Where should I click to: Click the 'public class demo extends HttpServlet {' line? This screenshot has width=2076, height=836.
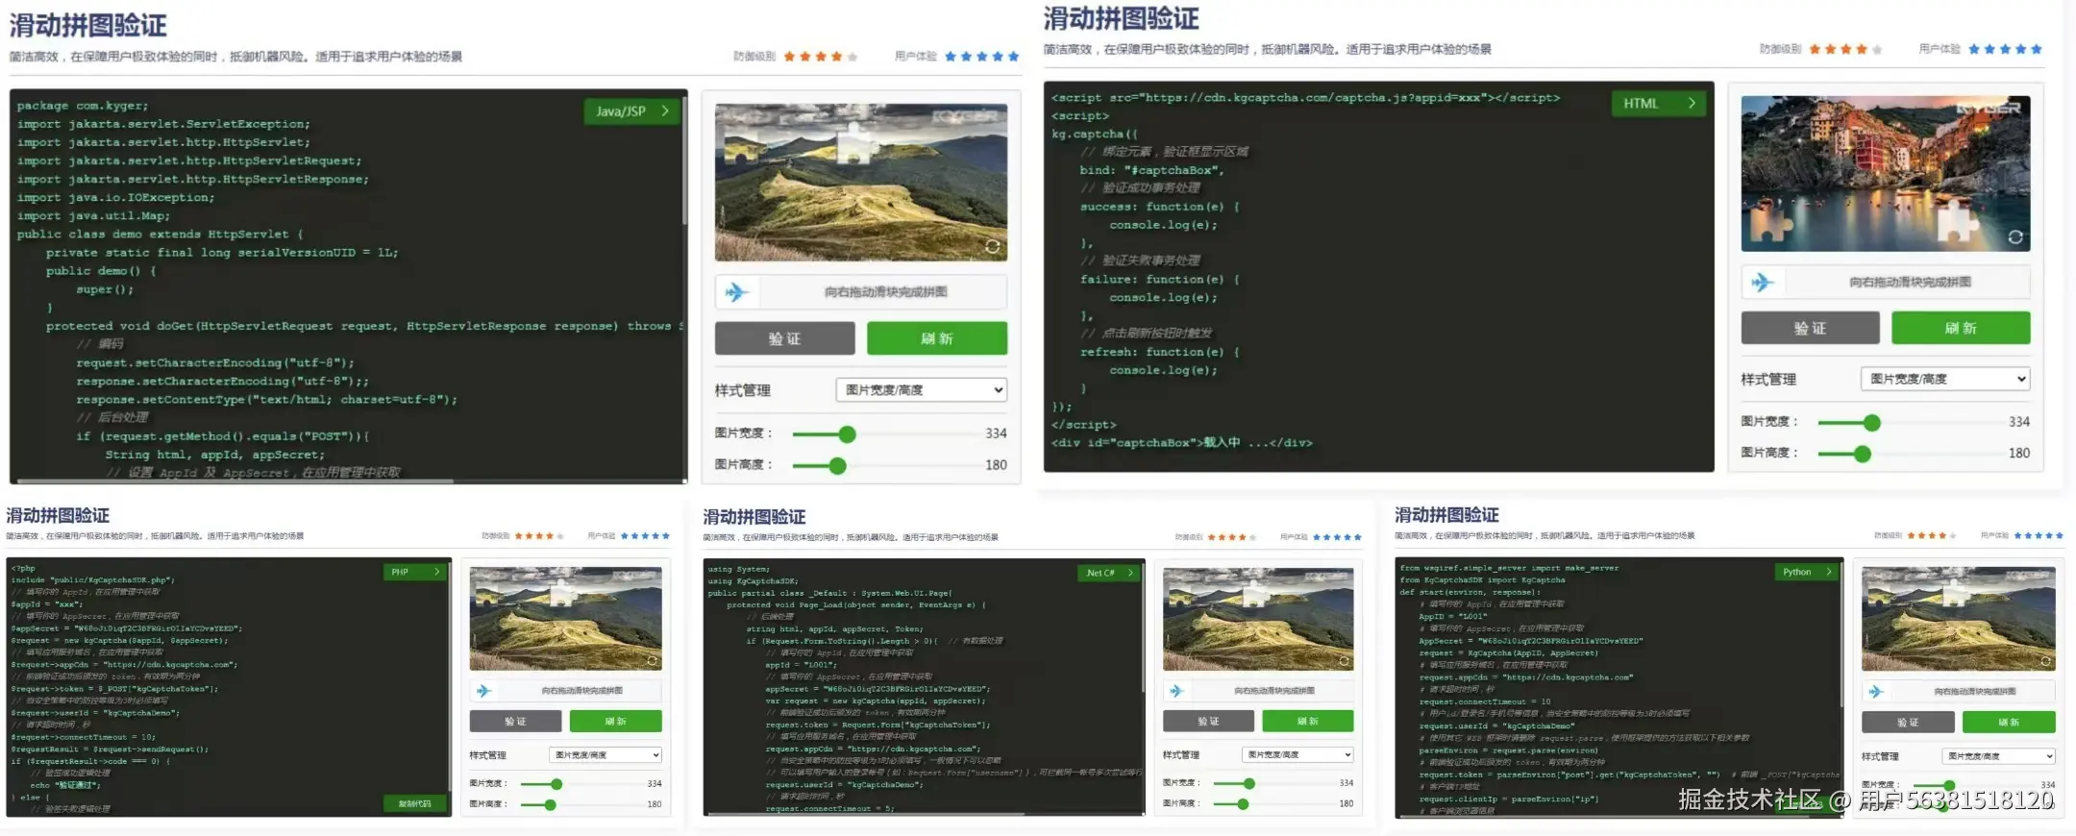click(x=160, y=234)
